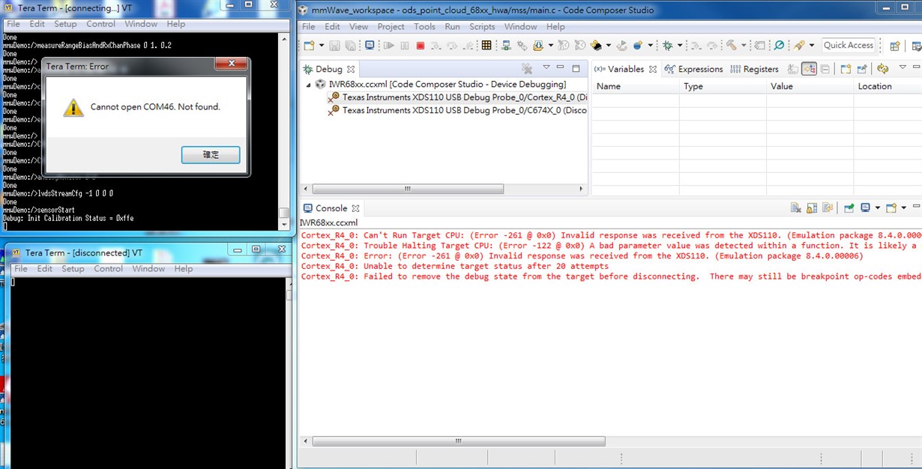The height and width of the screenshot is (469, 922).
Task: Click the Quick Access search field
Action: click(849, 45)
